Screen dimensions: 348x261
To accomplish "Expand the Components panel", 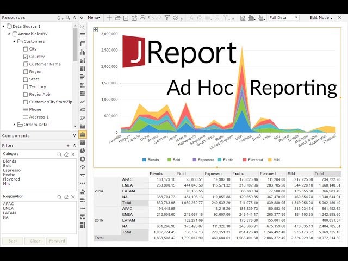I will pyautogui.click(x=74, y=136).
